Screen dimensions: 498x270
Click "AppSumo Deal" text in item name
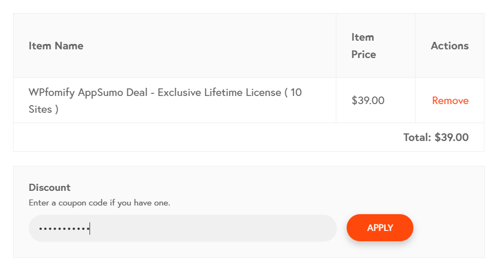point(113,92)
